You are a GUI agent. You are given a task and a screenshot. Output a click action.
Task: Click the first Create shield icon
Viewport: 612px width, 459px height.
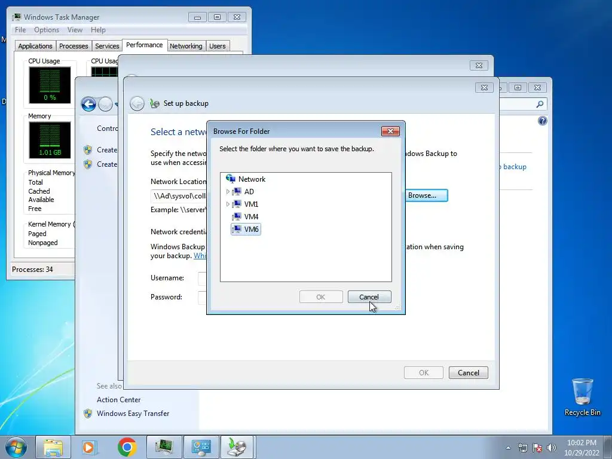point(88,150)
